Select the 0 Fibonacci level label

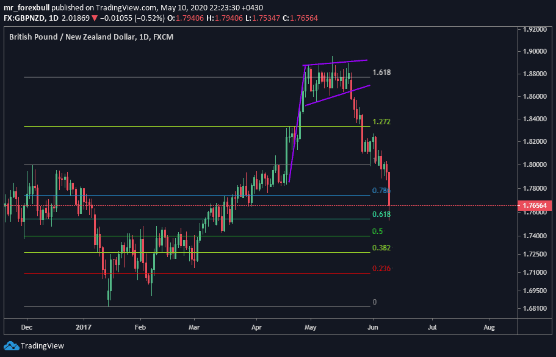click(x=375, y=302)
